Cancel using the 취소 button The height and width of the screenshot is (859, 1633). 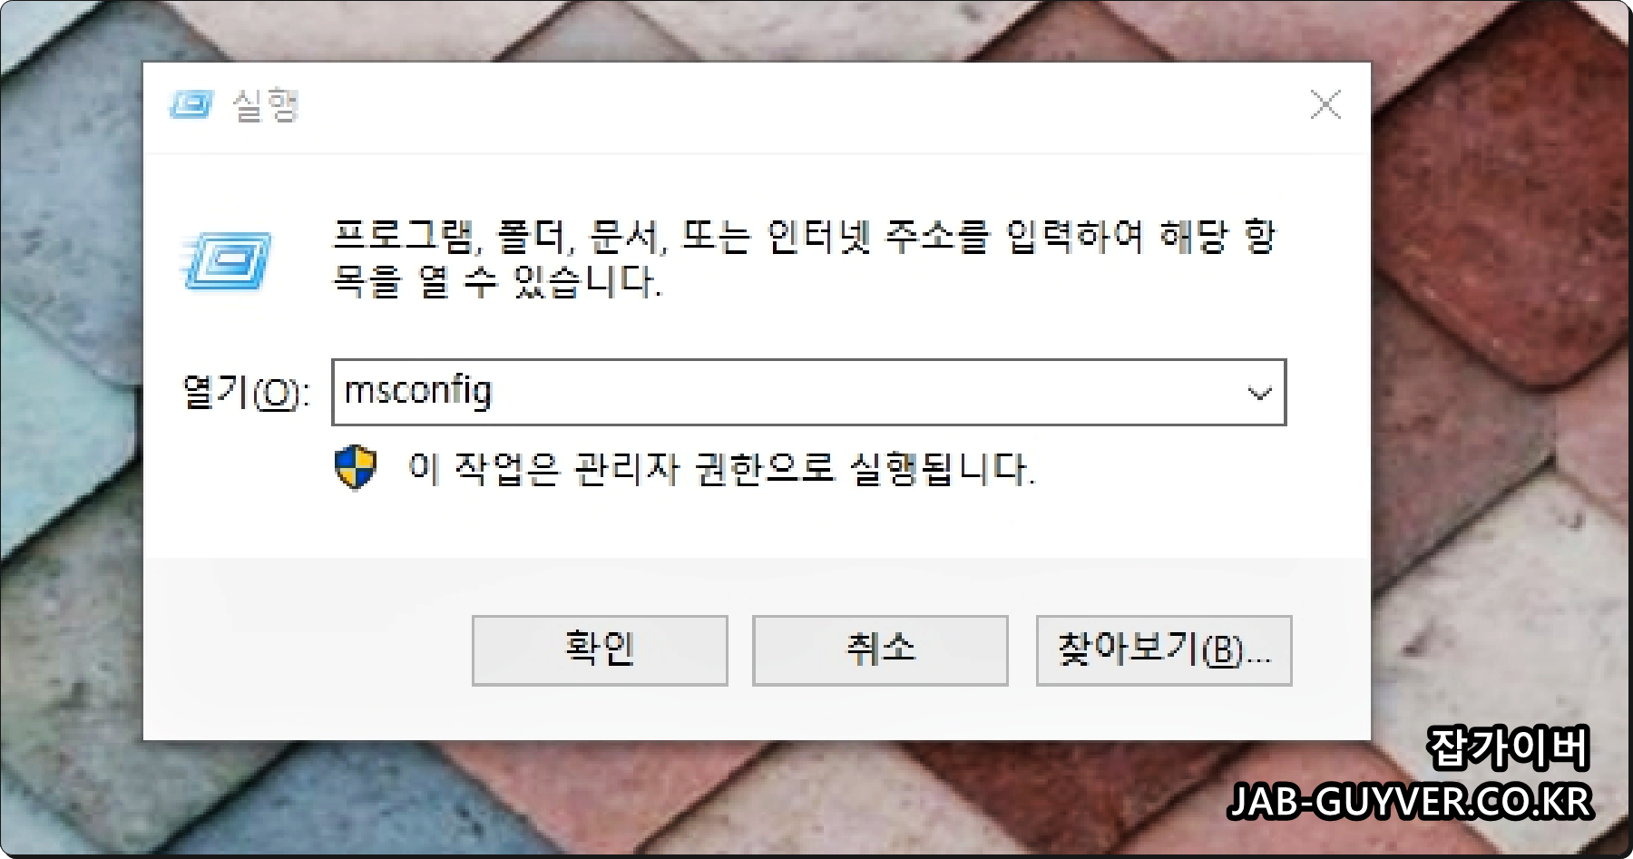coord(880,650)
